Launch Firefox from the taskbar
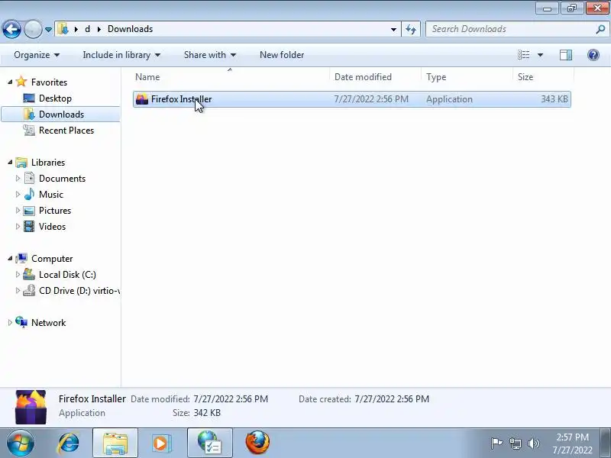Viewport: 611px width, 458px height. click(257, 443)
